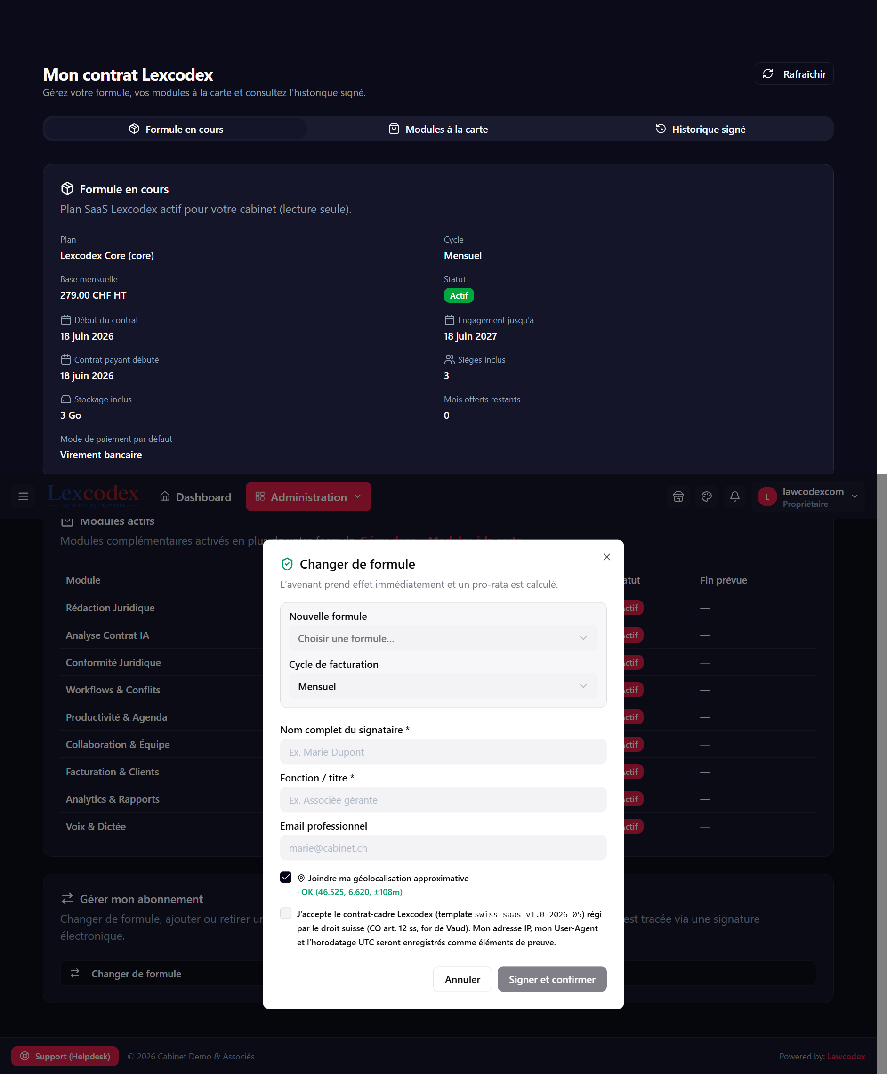Accept the Lexcodex contrat-cadre checkbox
The image size is (887, 1074).
coord(286,913)
